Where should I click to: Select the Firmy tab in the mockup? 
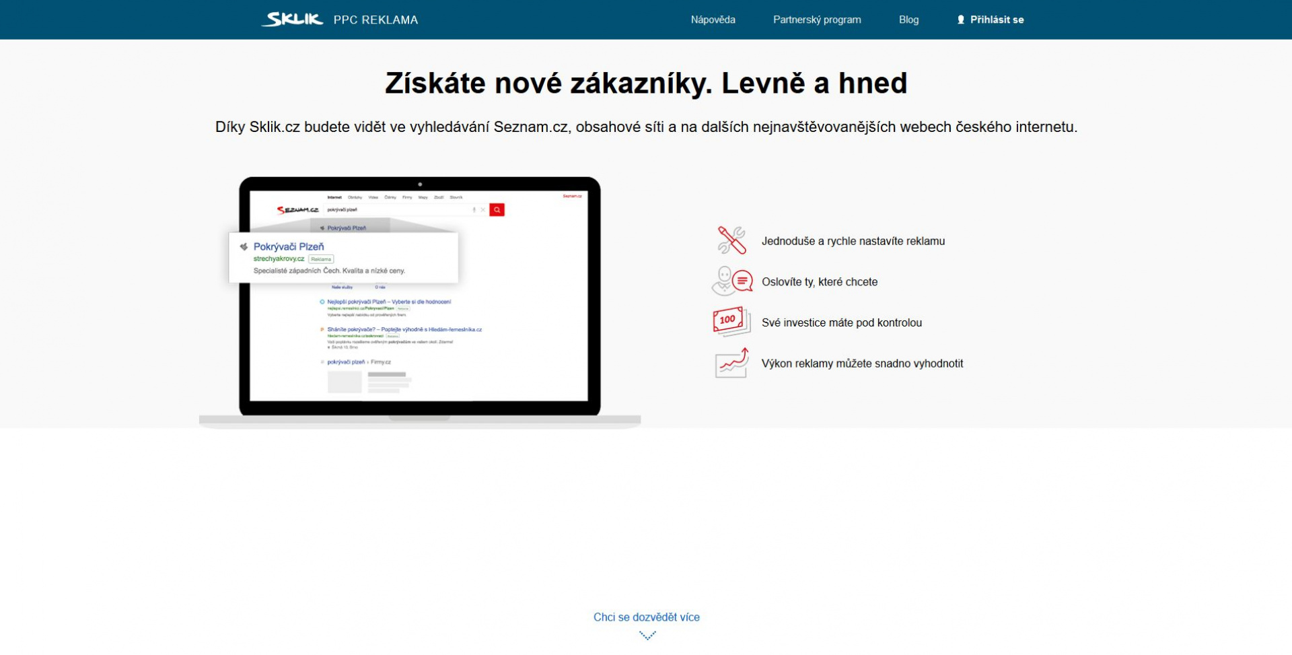(x=407, y=197)
